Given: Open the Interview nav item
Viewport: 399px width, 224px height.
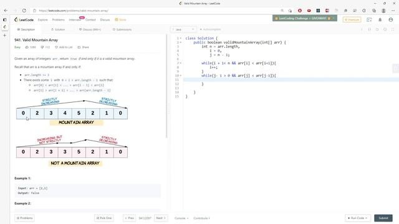Looking at the screenshot, I should 75,19.
